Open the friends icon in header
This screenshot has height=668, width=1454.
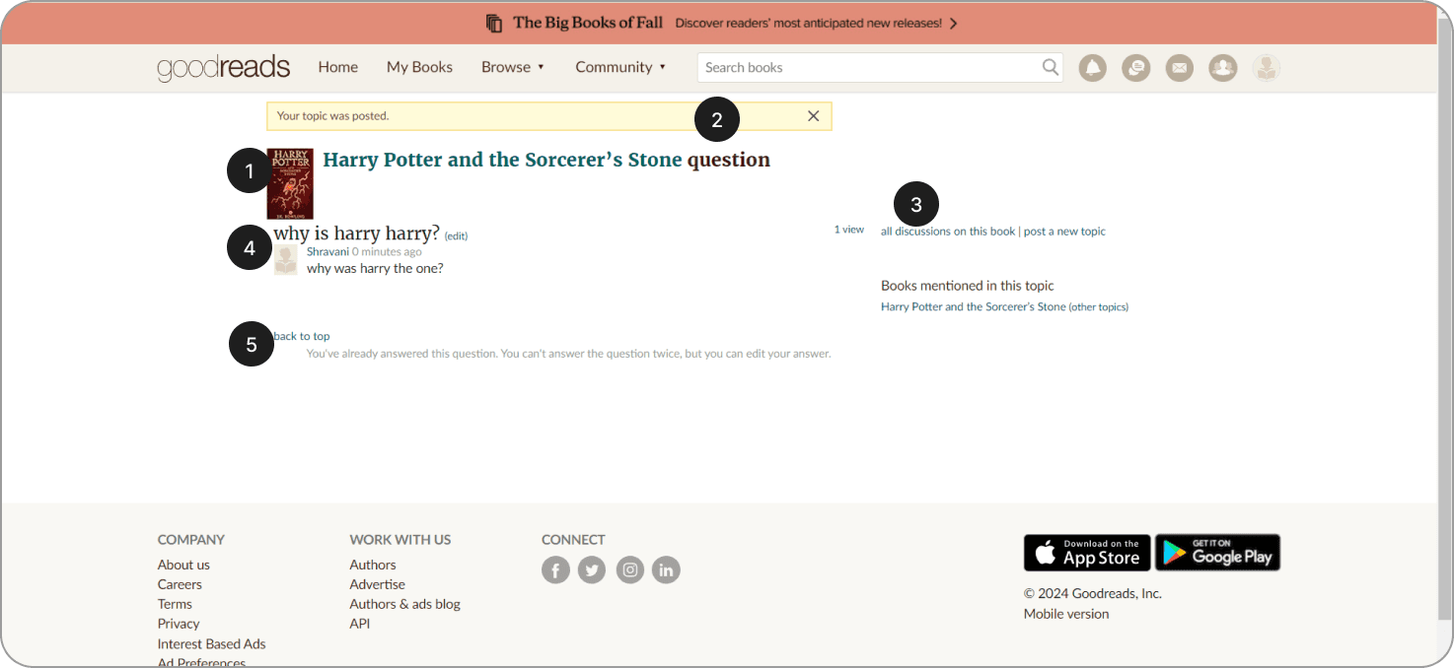pyautogui.click(x=1222, y=67)
